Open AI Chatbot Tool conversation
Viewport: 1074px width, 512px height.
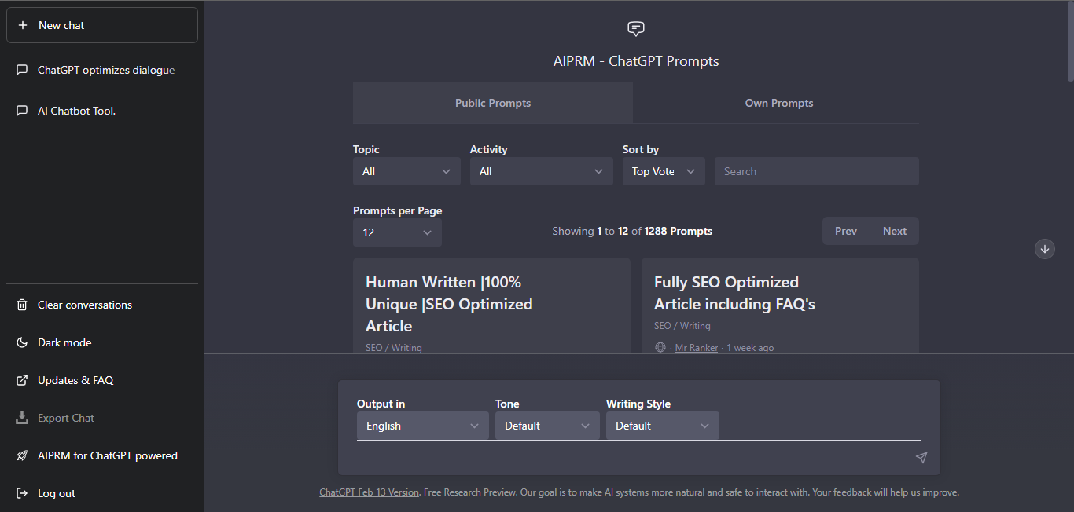coord(102,111)
